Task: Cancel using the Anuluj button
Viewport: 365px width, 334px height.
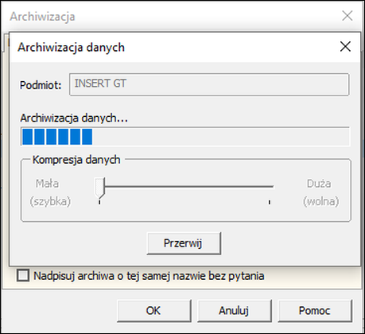Action: (235, 311)
